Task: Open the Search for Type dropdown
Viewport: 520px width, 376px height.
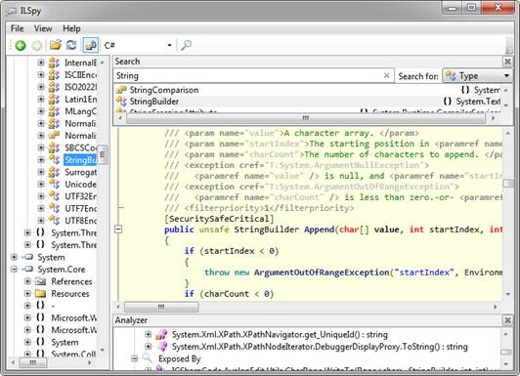Action: (x=477, y=76)
